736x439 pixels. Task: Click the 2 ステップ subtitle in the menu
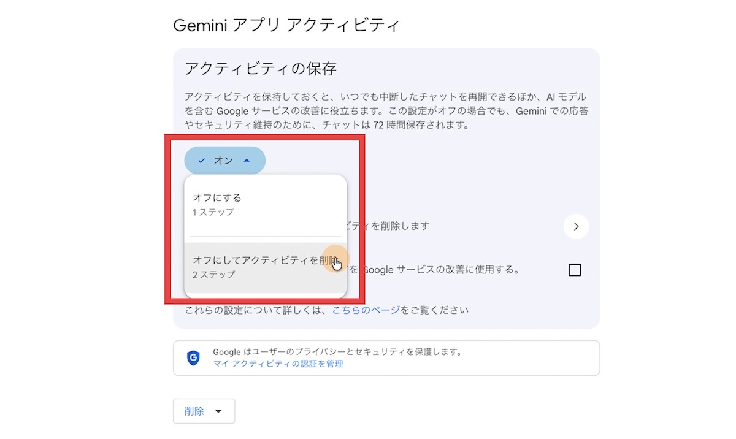pos(213,275)
